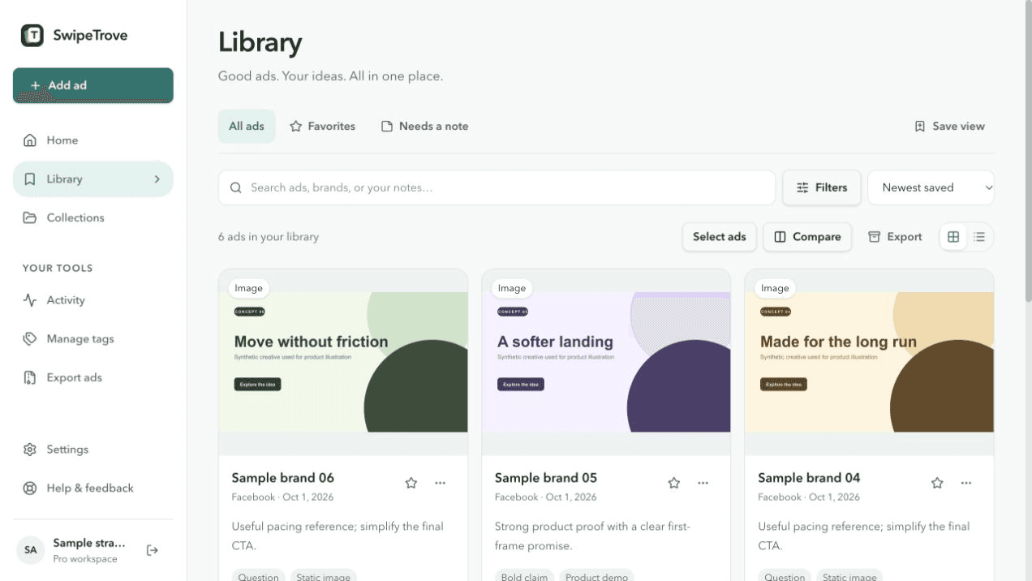Click the Image badge on Sample brand 05
Screen dimensions: 1032x581
click(x=512, y=288)
